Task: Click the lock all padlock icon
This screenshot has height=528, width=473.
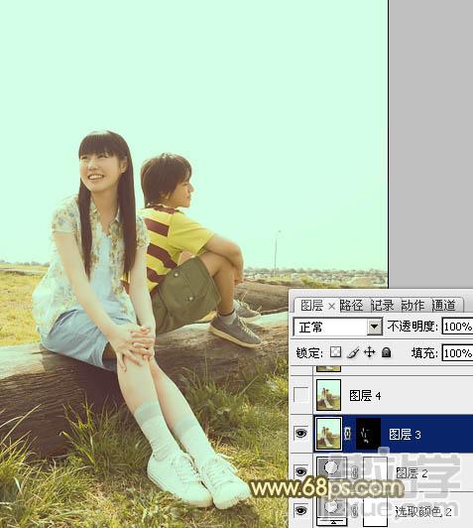Action: pyautogui.click(x=387, y=352)
